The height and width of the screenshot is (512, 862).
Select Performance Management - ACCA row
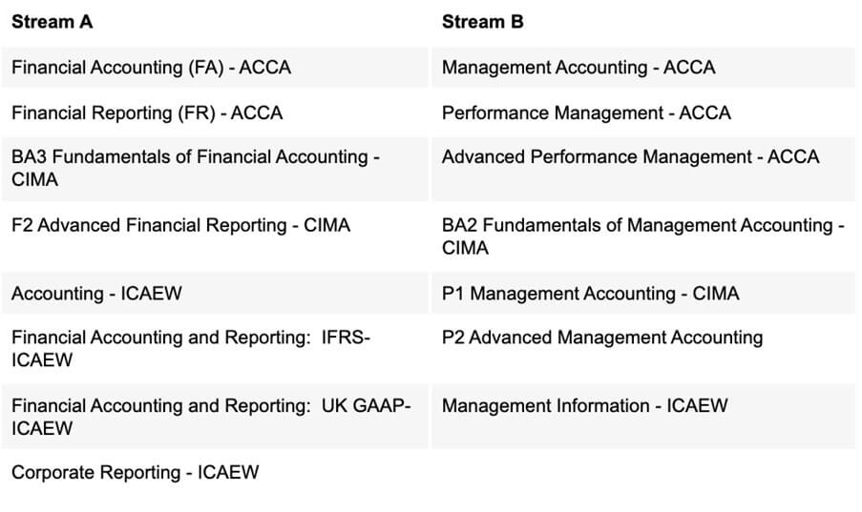(643, 113)
